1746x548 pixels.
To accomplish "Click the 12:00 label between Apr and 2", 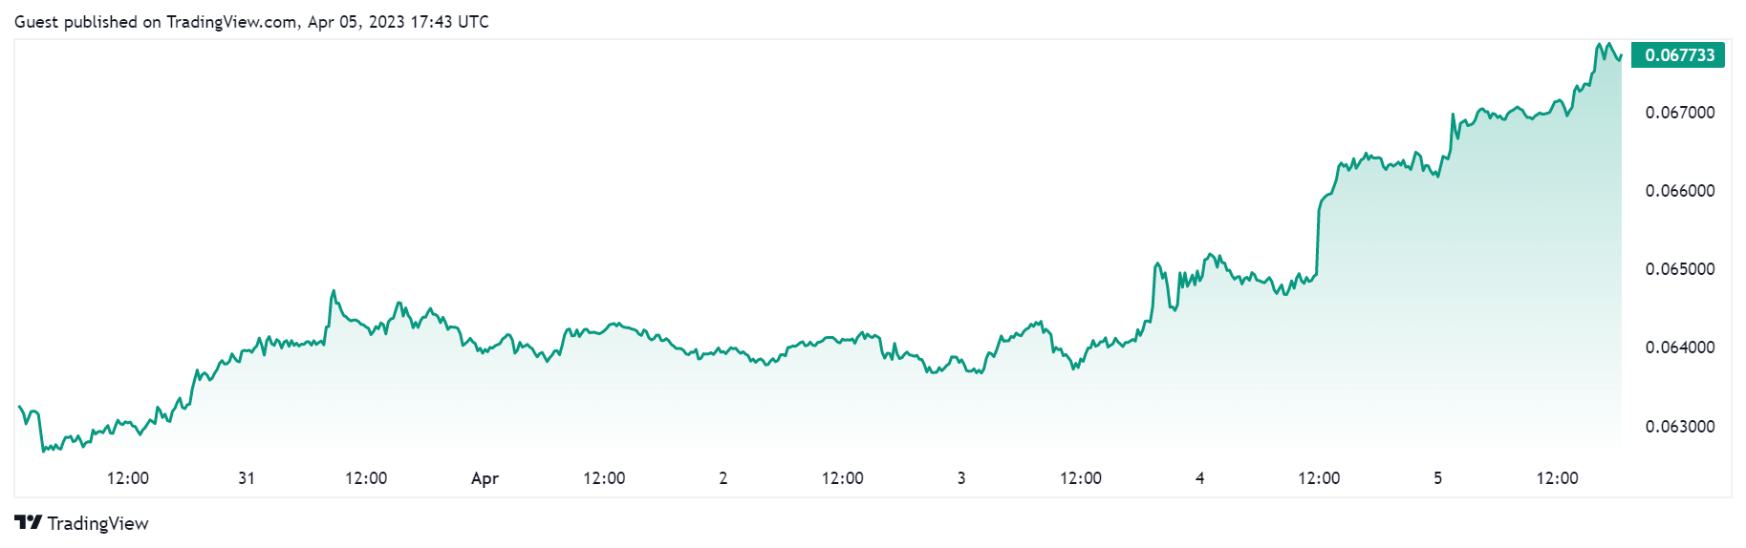I will click(604, 478).
